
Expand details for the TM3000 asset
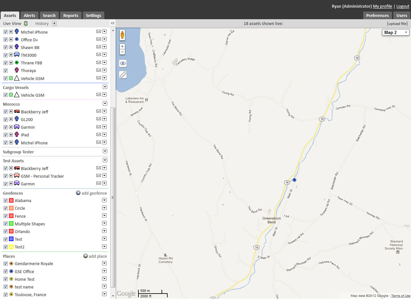tap(11, 54)
